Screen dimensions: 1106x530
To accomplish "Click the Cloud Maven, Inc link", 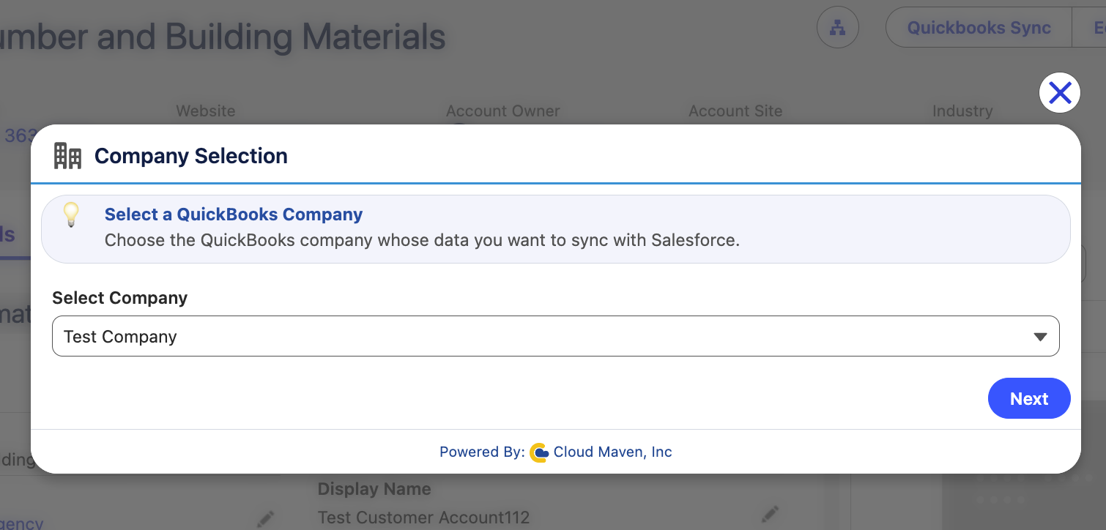I will [x=612, y=452].
